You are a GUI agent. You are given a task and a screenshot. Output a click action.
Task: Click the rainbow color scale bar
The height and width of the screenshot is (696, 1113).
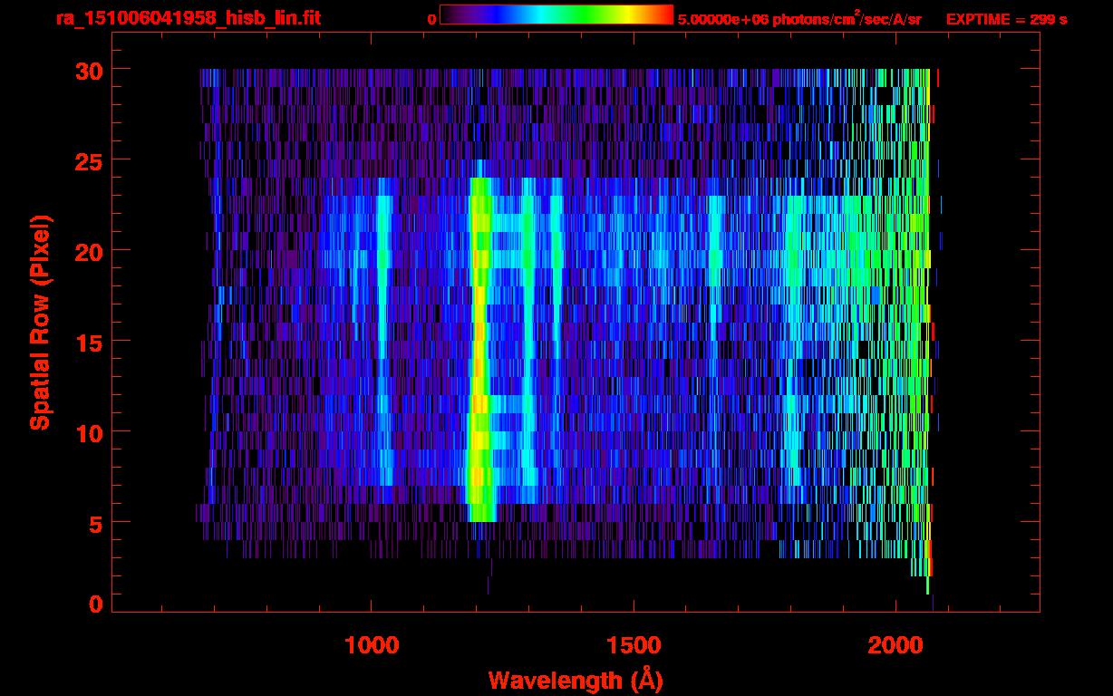click(556, 15)
